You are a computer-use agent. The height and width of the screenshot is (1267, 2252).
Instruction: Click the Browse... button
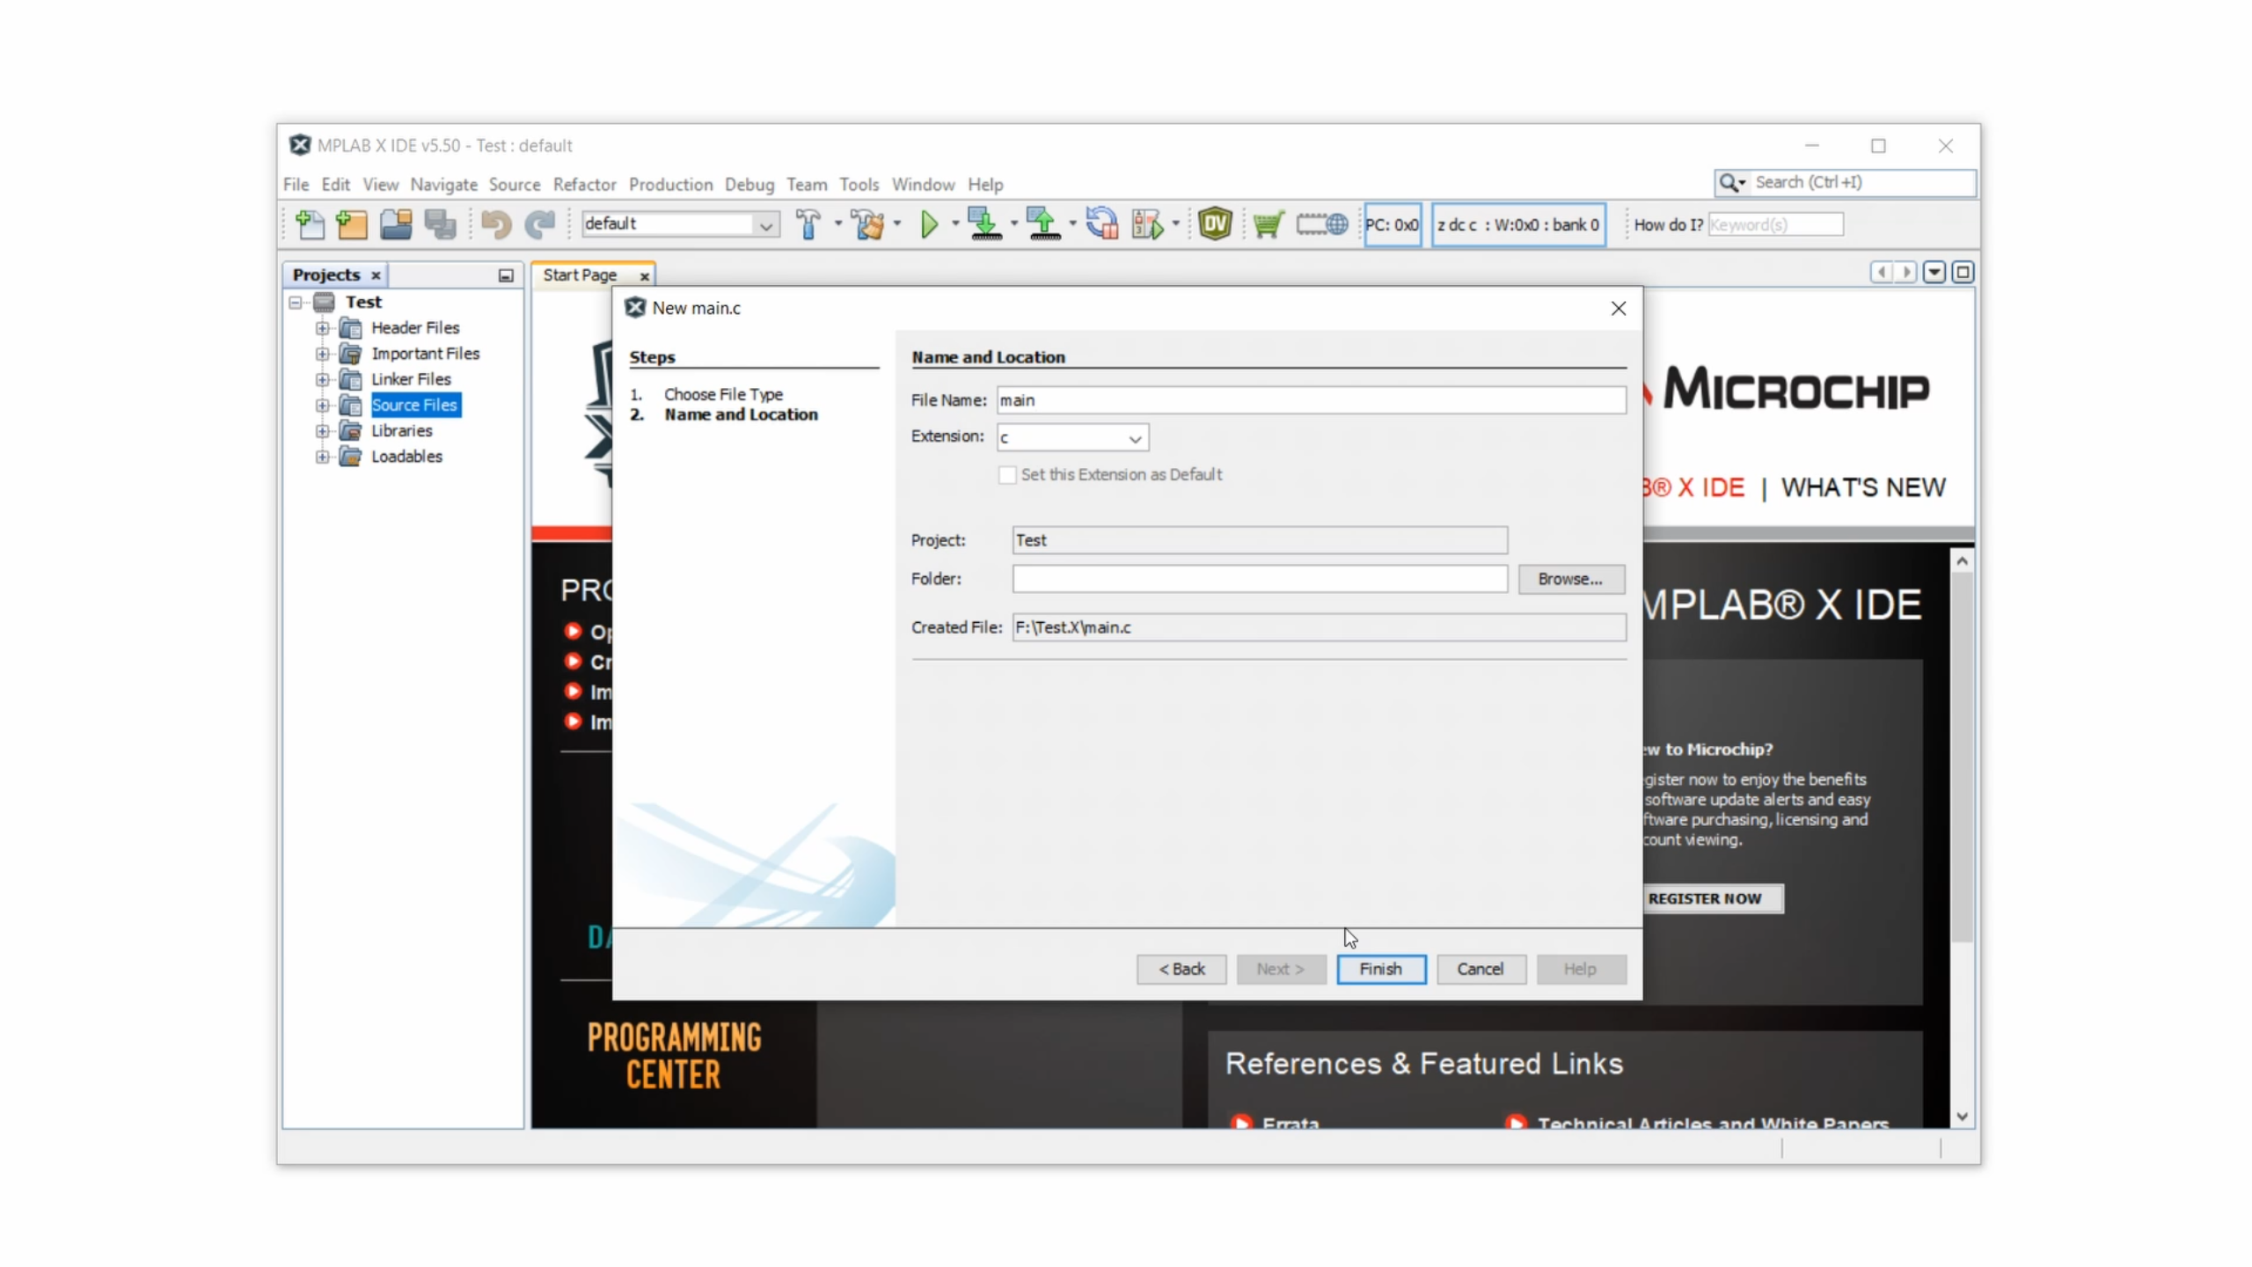[1570, 579]
